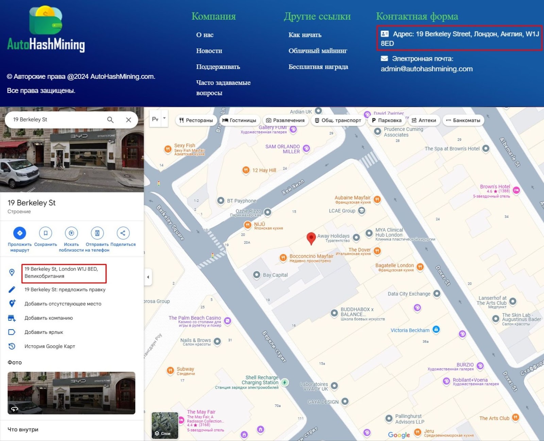Image resolution: width=544 pixels, height=441 pixels.
Task: Filter map by Аптеки
Action: tap(424, 120)
